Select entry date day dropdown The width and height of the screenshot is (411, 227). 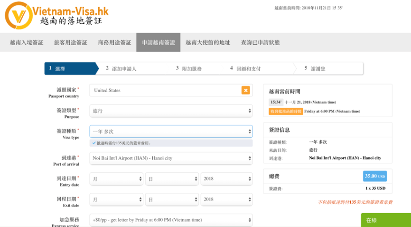172,179
